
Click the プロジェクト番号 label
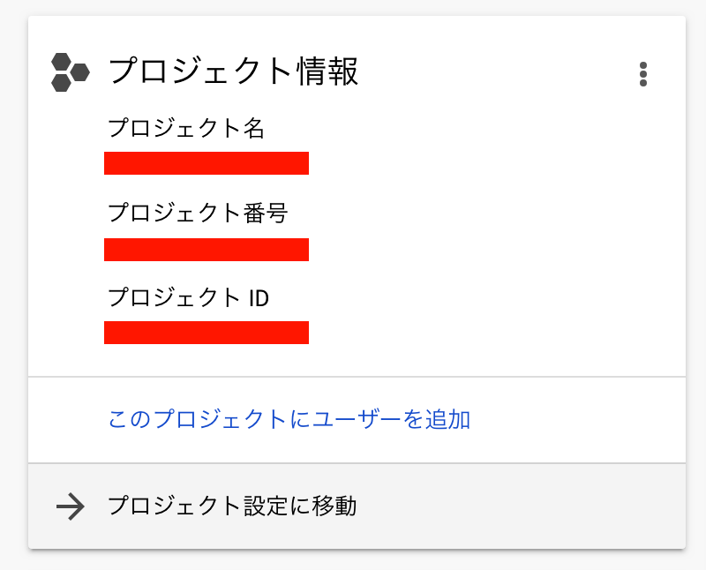(x=198, y=213)
